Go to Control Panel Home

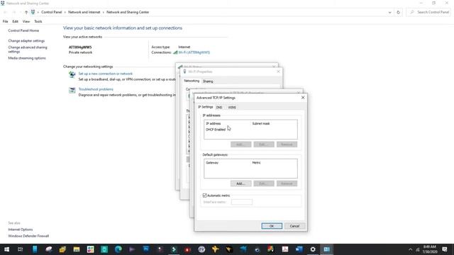point(23,30)
